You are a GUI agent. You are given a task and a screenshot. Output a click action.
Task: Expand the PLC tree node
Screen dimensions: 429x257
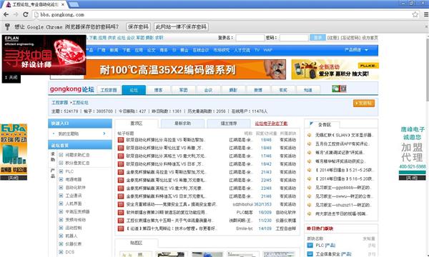61,171
